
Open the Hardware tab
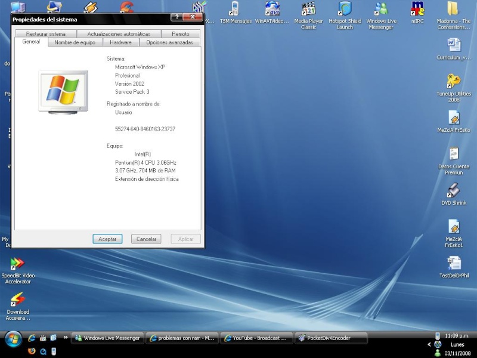pos(121,42)
